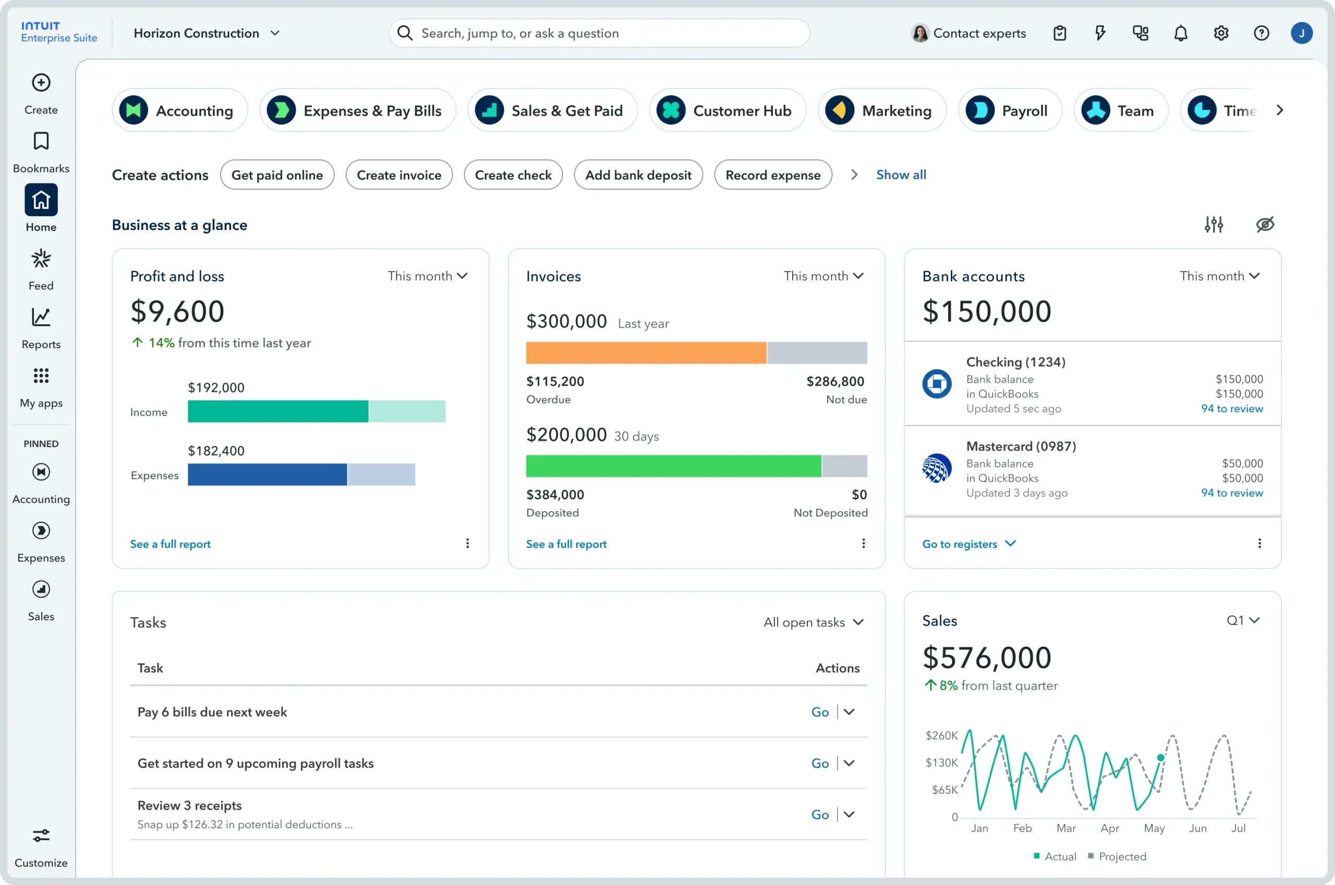Open Profit and loss three-dot menu
1335x885 pixels.
pyautogui.click(x=468, y=544)
